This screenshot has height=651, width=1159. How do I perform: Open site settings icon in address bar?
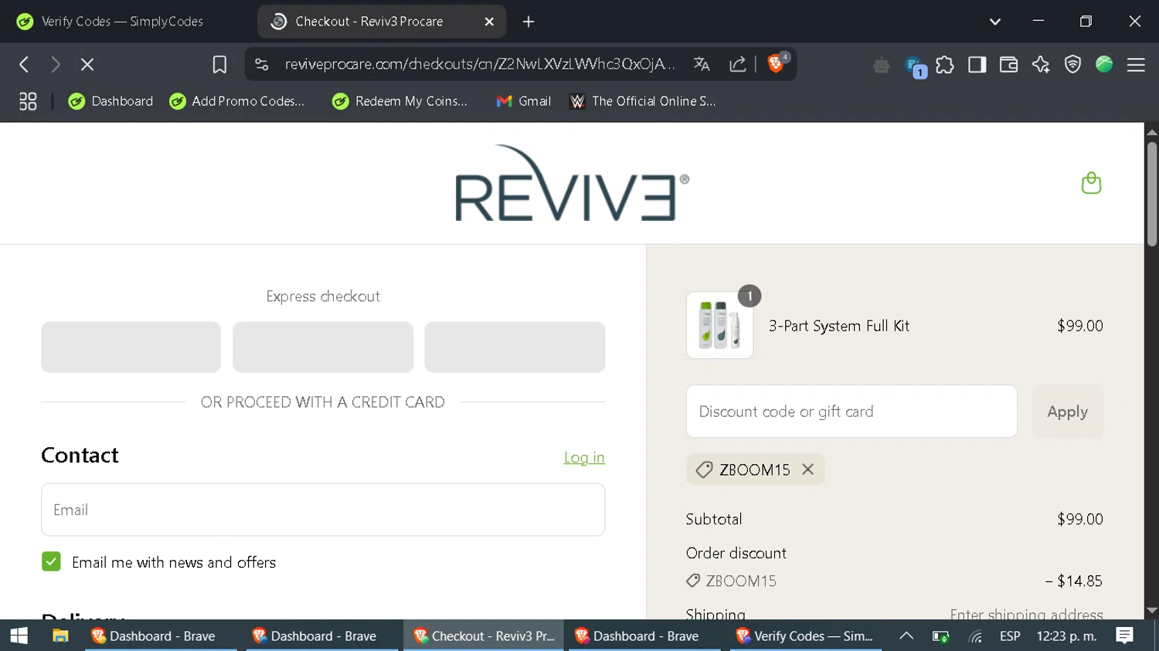(262, 65)
